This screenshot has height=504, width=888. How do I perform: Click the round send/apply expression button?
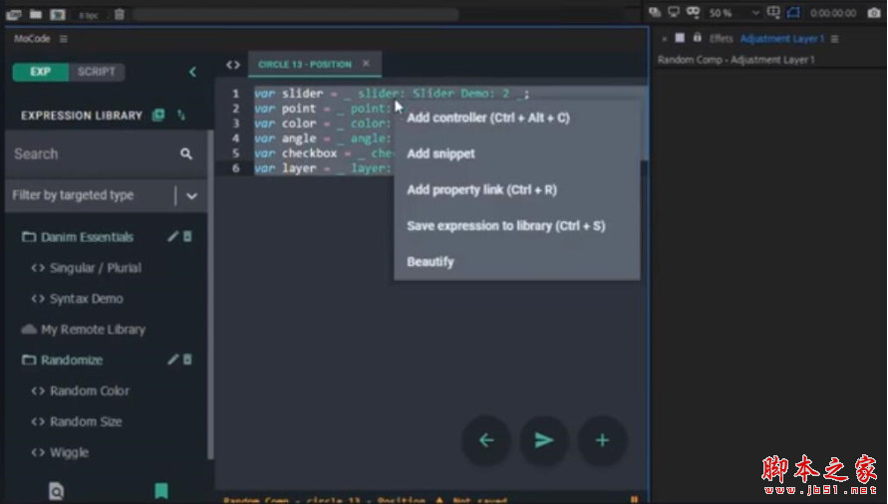pos(544,440)
